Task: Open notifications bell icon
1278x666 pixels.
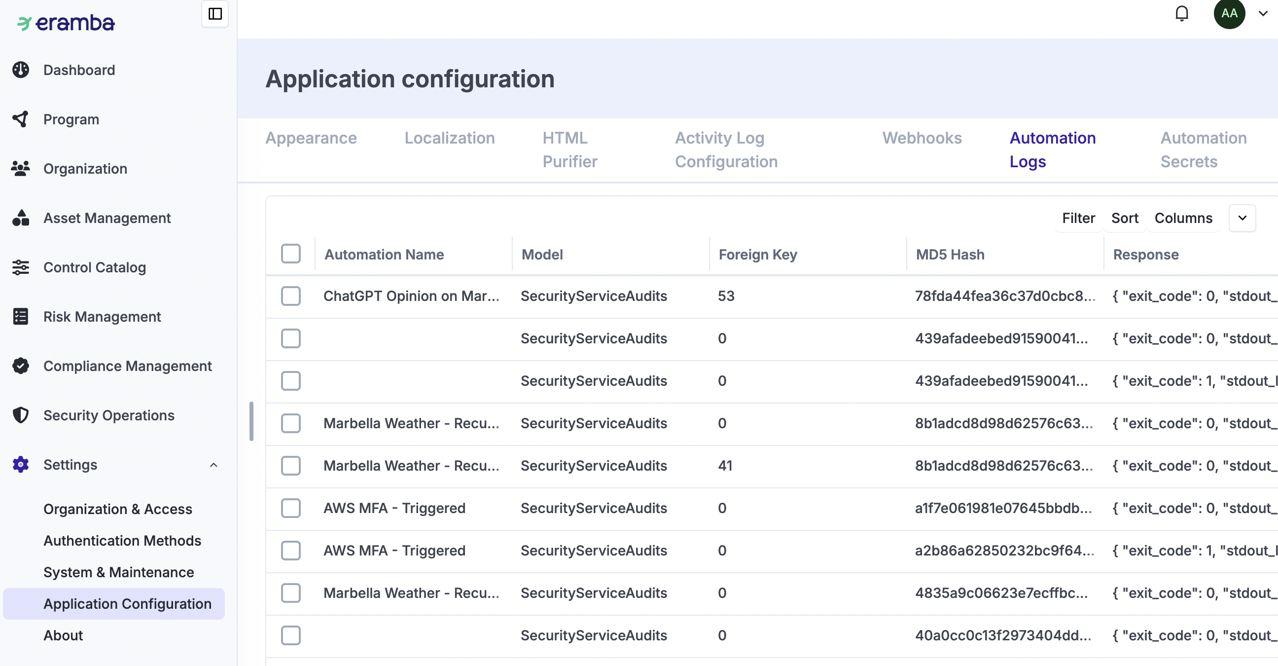Action: (1182, 14)
